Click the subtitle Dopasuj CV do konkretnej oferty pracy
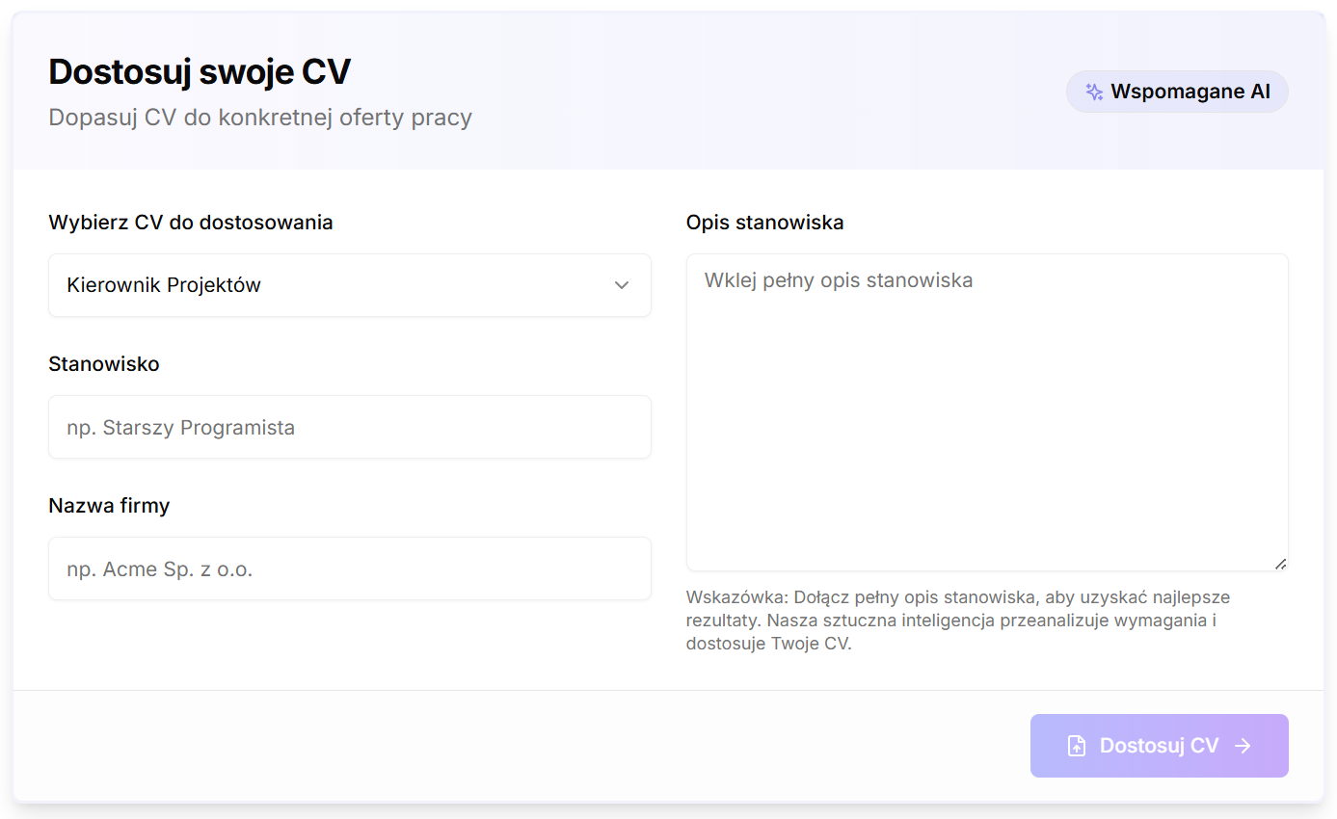The width and height of the screenshot is (1337, 819). point(260,117)
